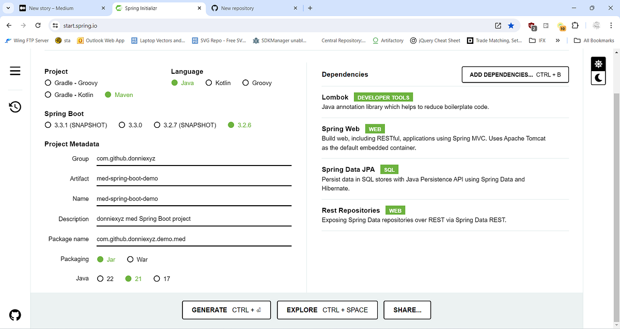Open the hamburger menu on Spring Initializr
Image resolution: width=620 pixels, height=329 pixels.
pyautogui.click(x=15, y=71)
